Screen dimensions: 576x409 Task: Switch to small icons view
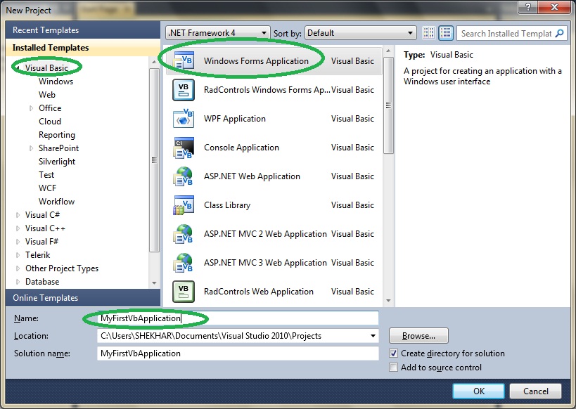coord(428,33)
